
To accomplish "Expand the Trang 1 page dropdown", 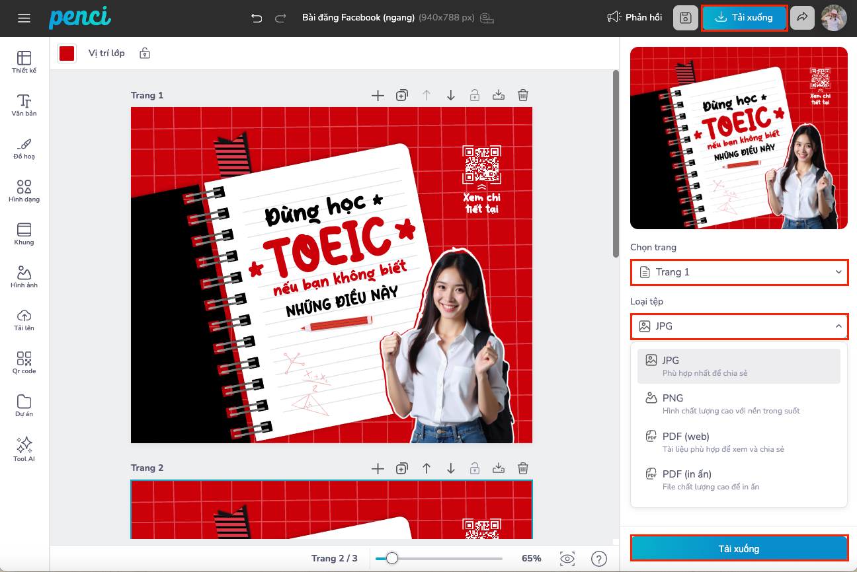I will coord(739,272).
